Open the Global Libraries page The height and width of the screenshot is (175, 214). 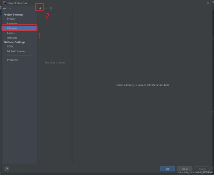point(16,51)
